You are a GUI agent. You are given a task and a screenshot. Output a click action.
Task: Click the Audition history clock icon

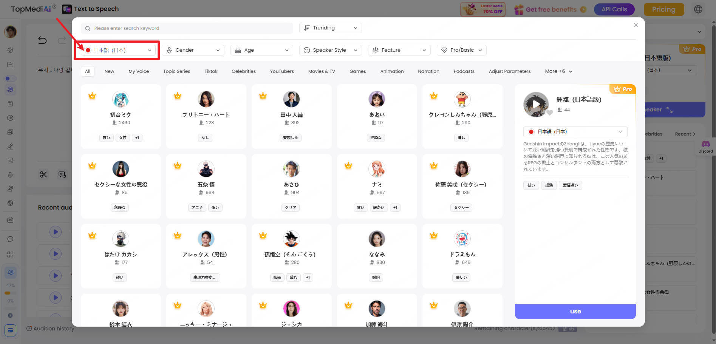29,329
